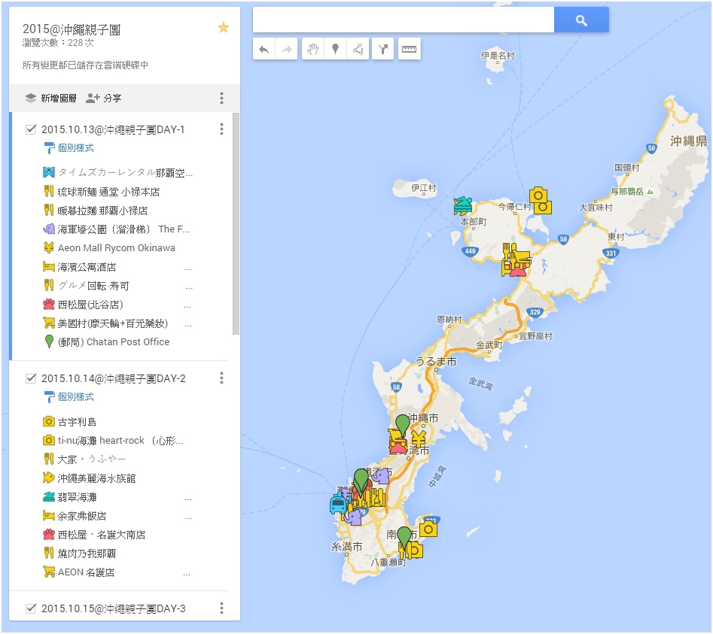Select the hand pan tool
This screenshot has height=634, width=713.
point(313,49)
